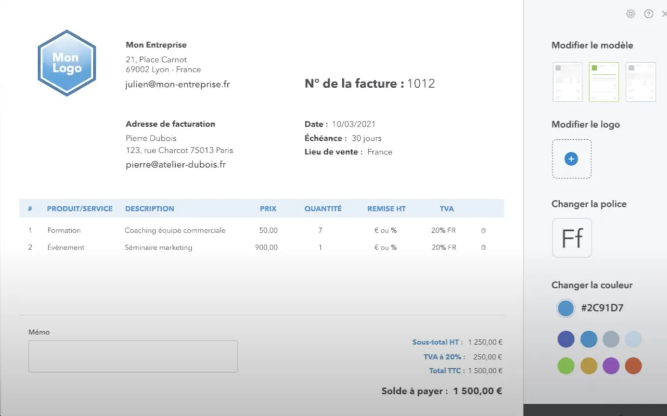
Task: Select the Évènement product cell
Action: 66,247
